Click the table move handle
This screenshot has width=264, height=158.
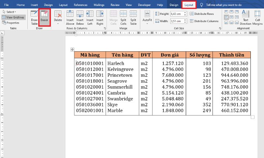(72, 49)
